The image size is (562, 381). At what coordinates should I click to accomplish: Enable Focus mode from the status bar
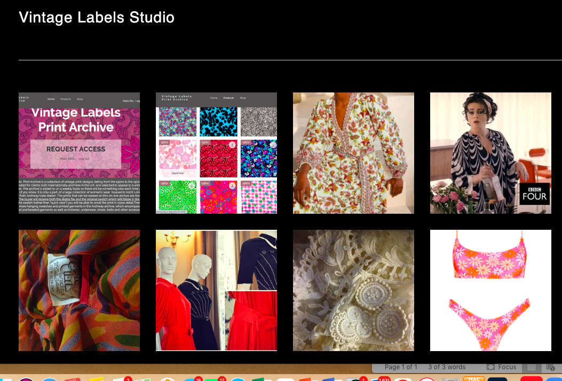[x=502, y=367]
